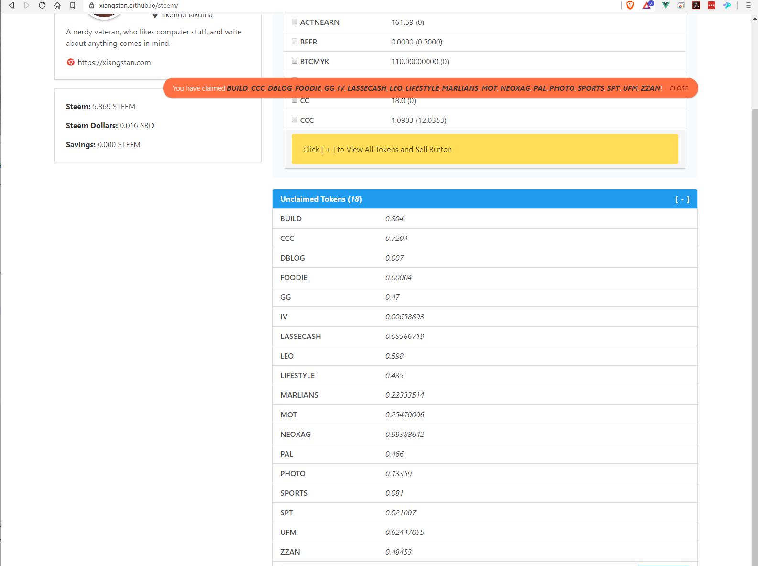Open the browser hamburger menu

tap(748, 5)
